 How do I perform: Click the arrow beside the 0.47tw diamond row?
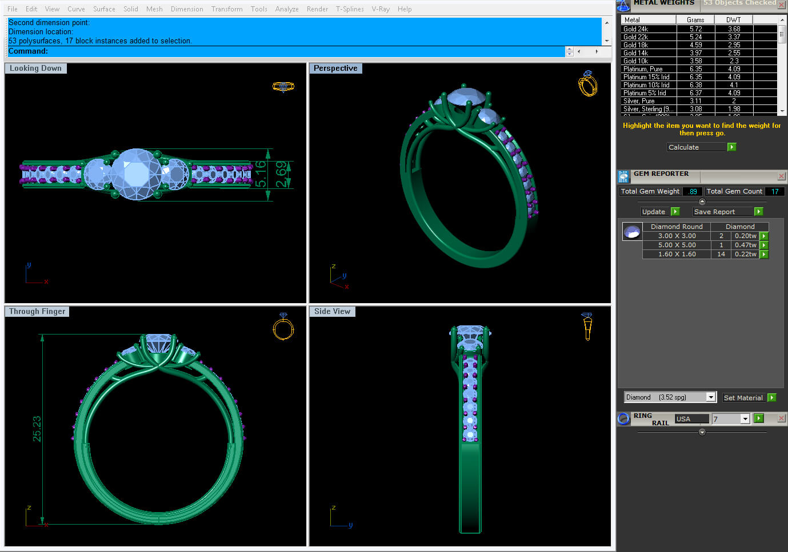764,245
